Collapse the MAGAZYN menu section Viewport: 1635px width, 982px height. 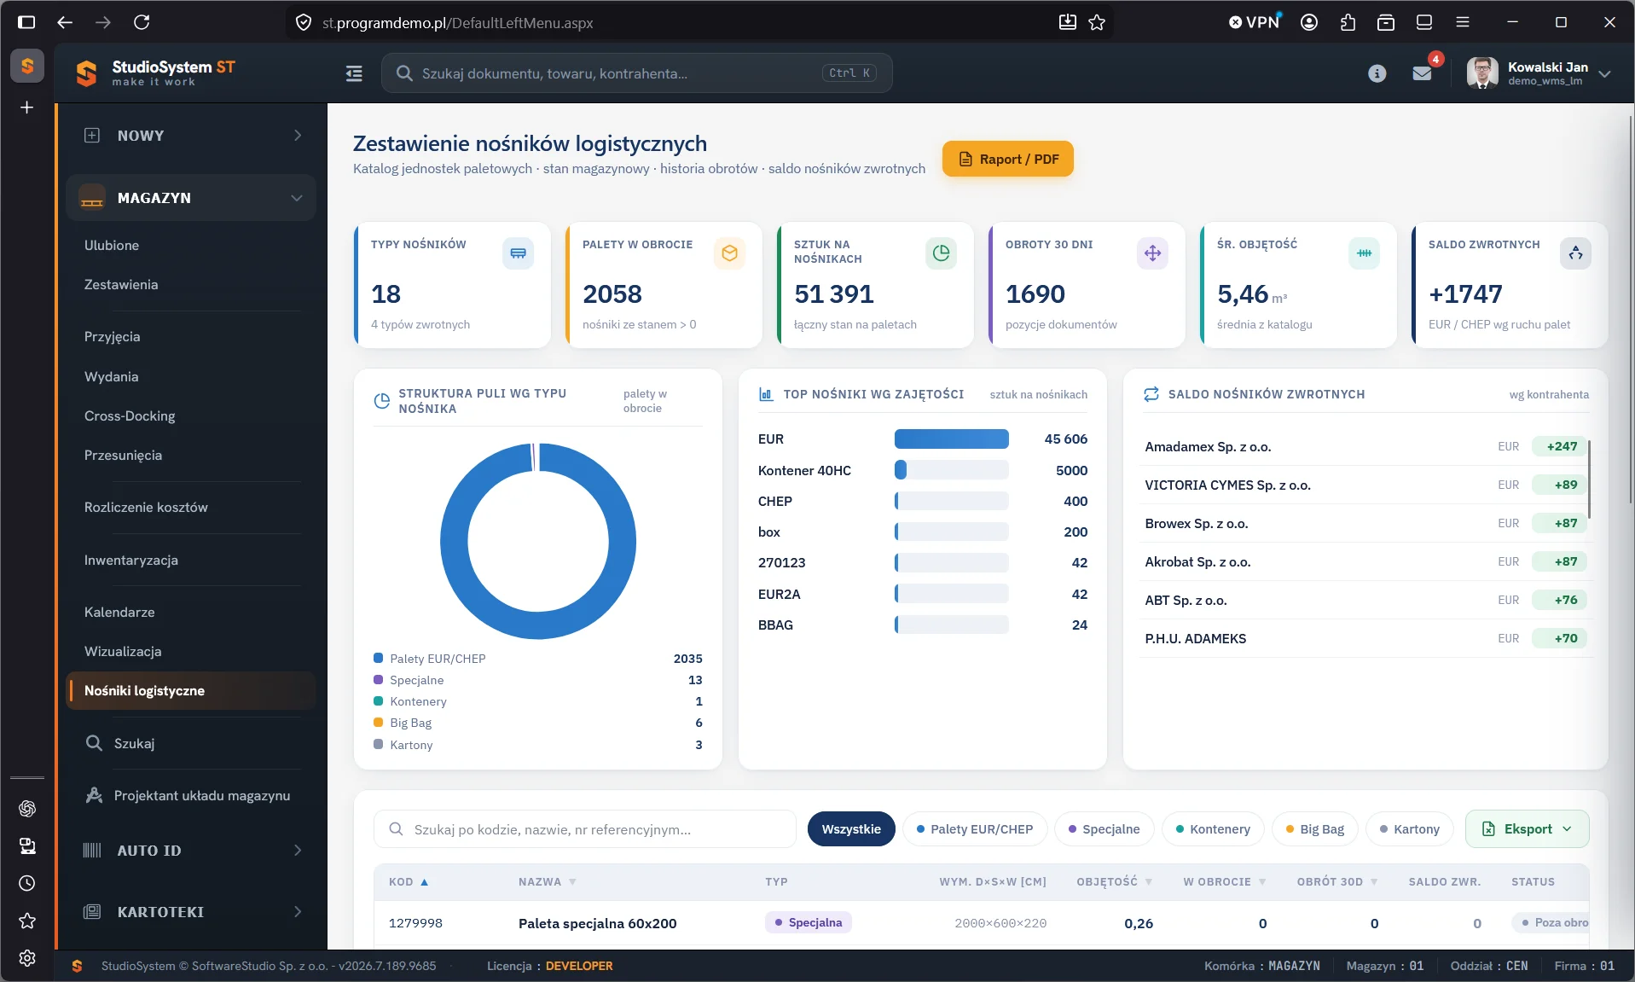point(191,198)
